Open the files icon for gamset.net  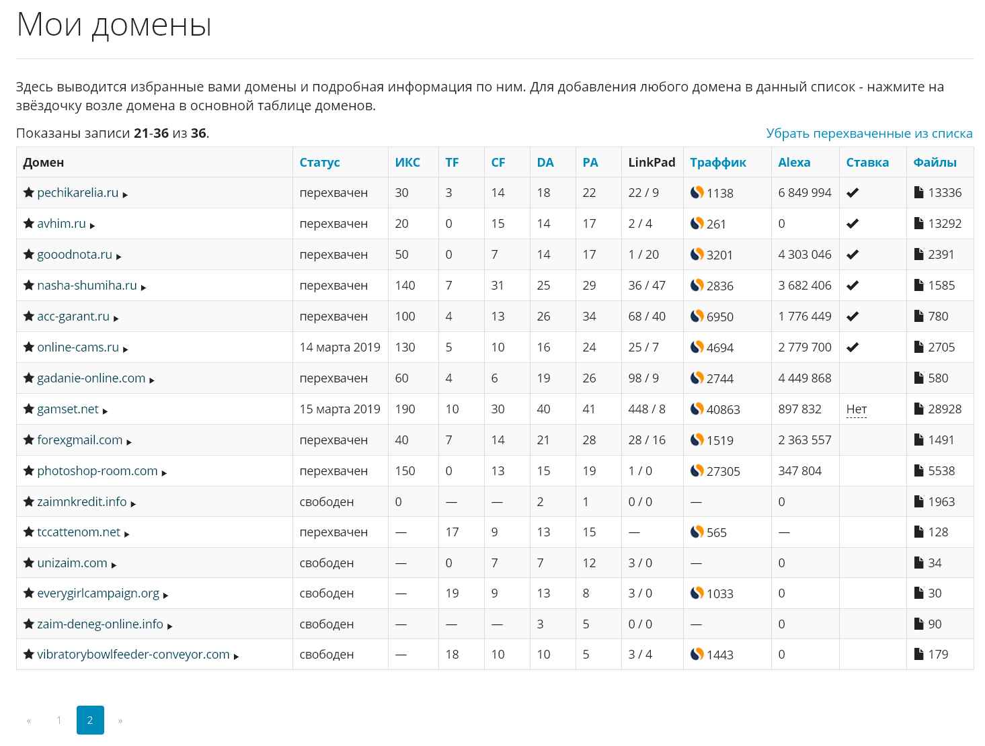click(x=919, y=409)
